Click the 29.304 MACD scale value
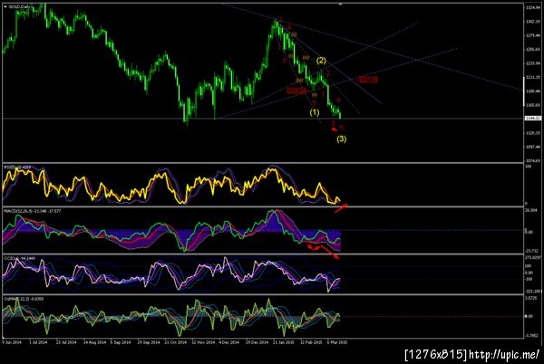Viewport: 544px width, 364px height. 530,210
